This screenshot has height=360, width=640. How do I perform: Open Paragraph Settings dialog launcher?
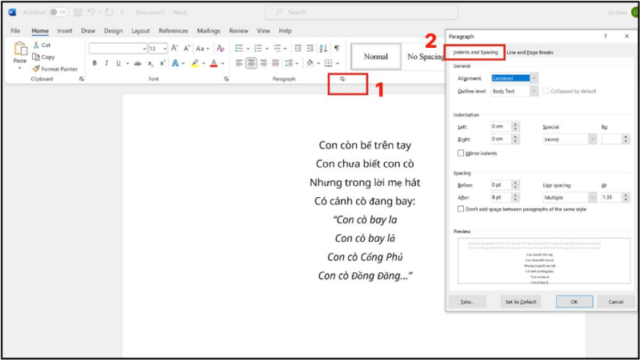point(342,79)
